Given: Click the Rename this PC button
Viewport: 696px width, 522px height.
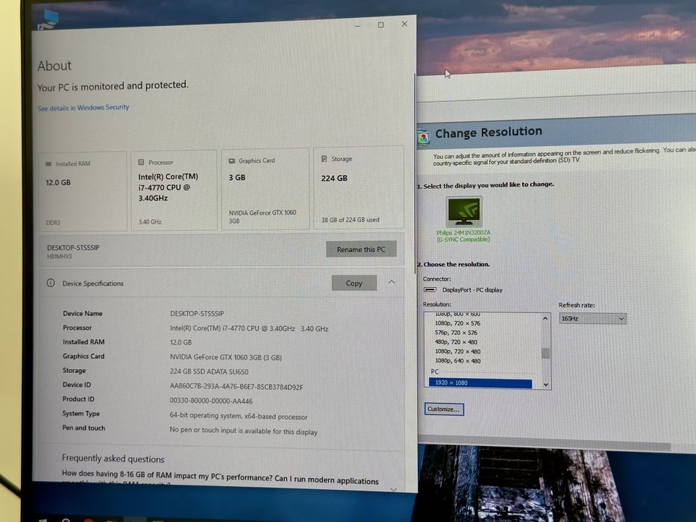Looking at the screenshot, I should point(361,250).
